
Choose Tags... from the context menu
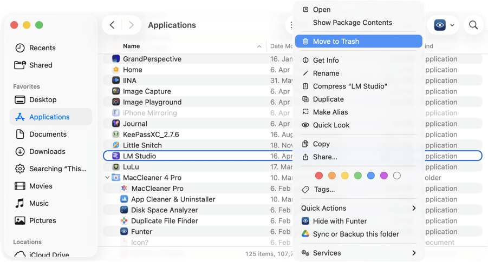click(x=359, y=190)
